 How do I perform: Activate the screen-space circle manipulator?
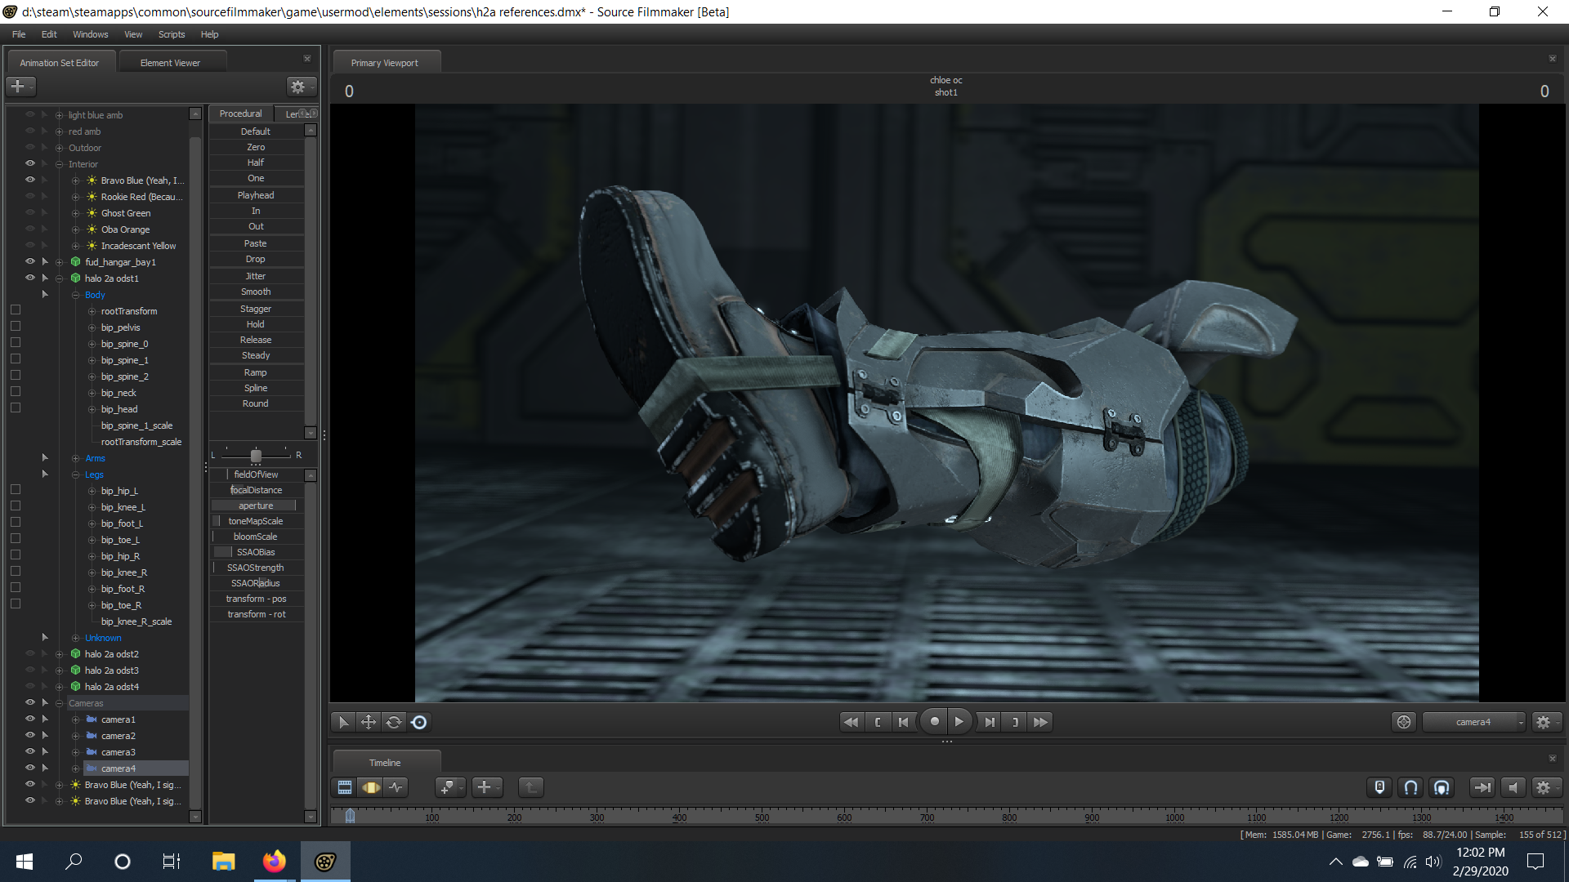click(x=419, y=722)
